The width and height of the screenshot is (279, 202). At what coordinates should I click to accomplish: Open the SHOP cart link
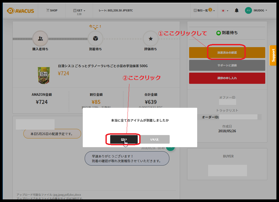[52, 10]
